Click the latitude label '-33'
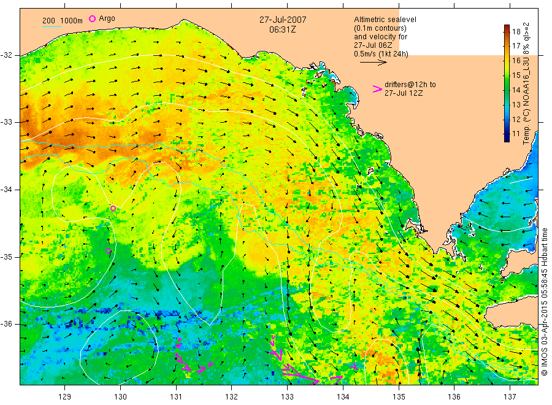 coord(6,122)
